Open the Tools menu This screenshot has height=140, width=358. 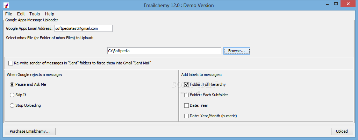coord(35,14)
